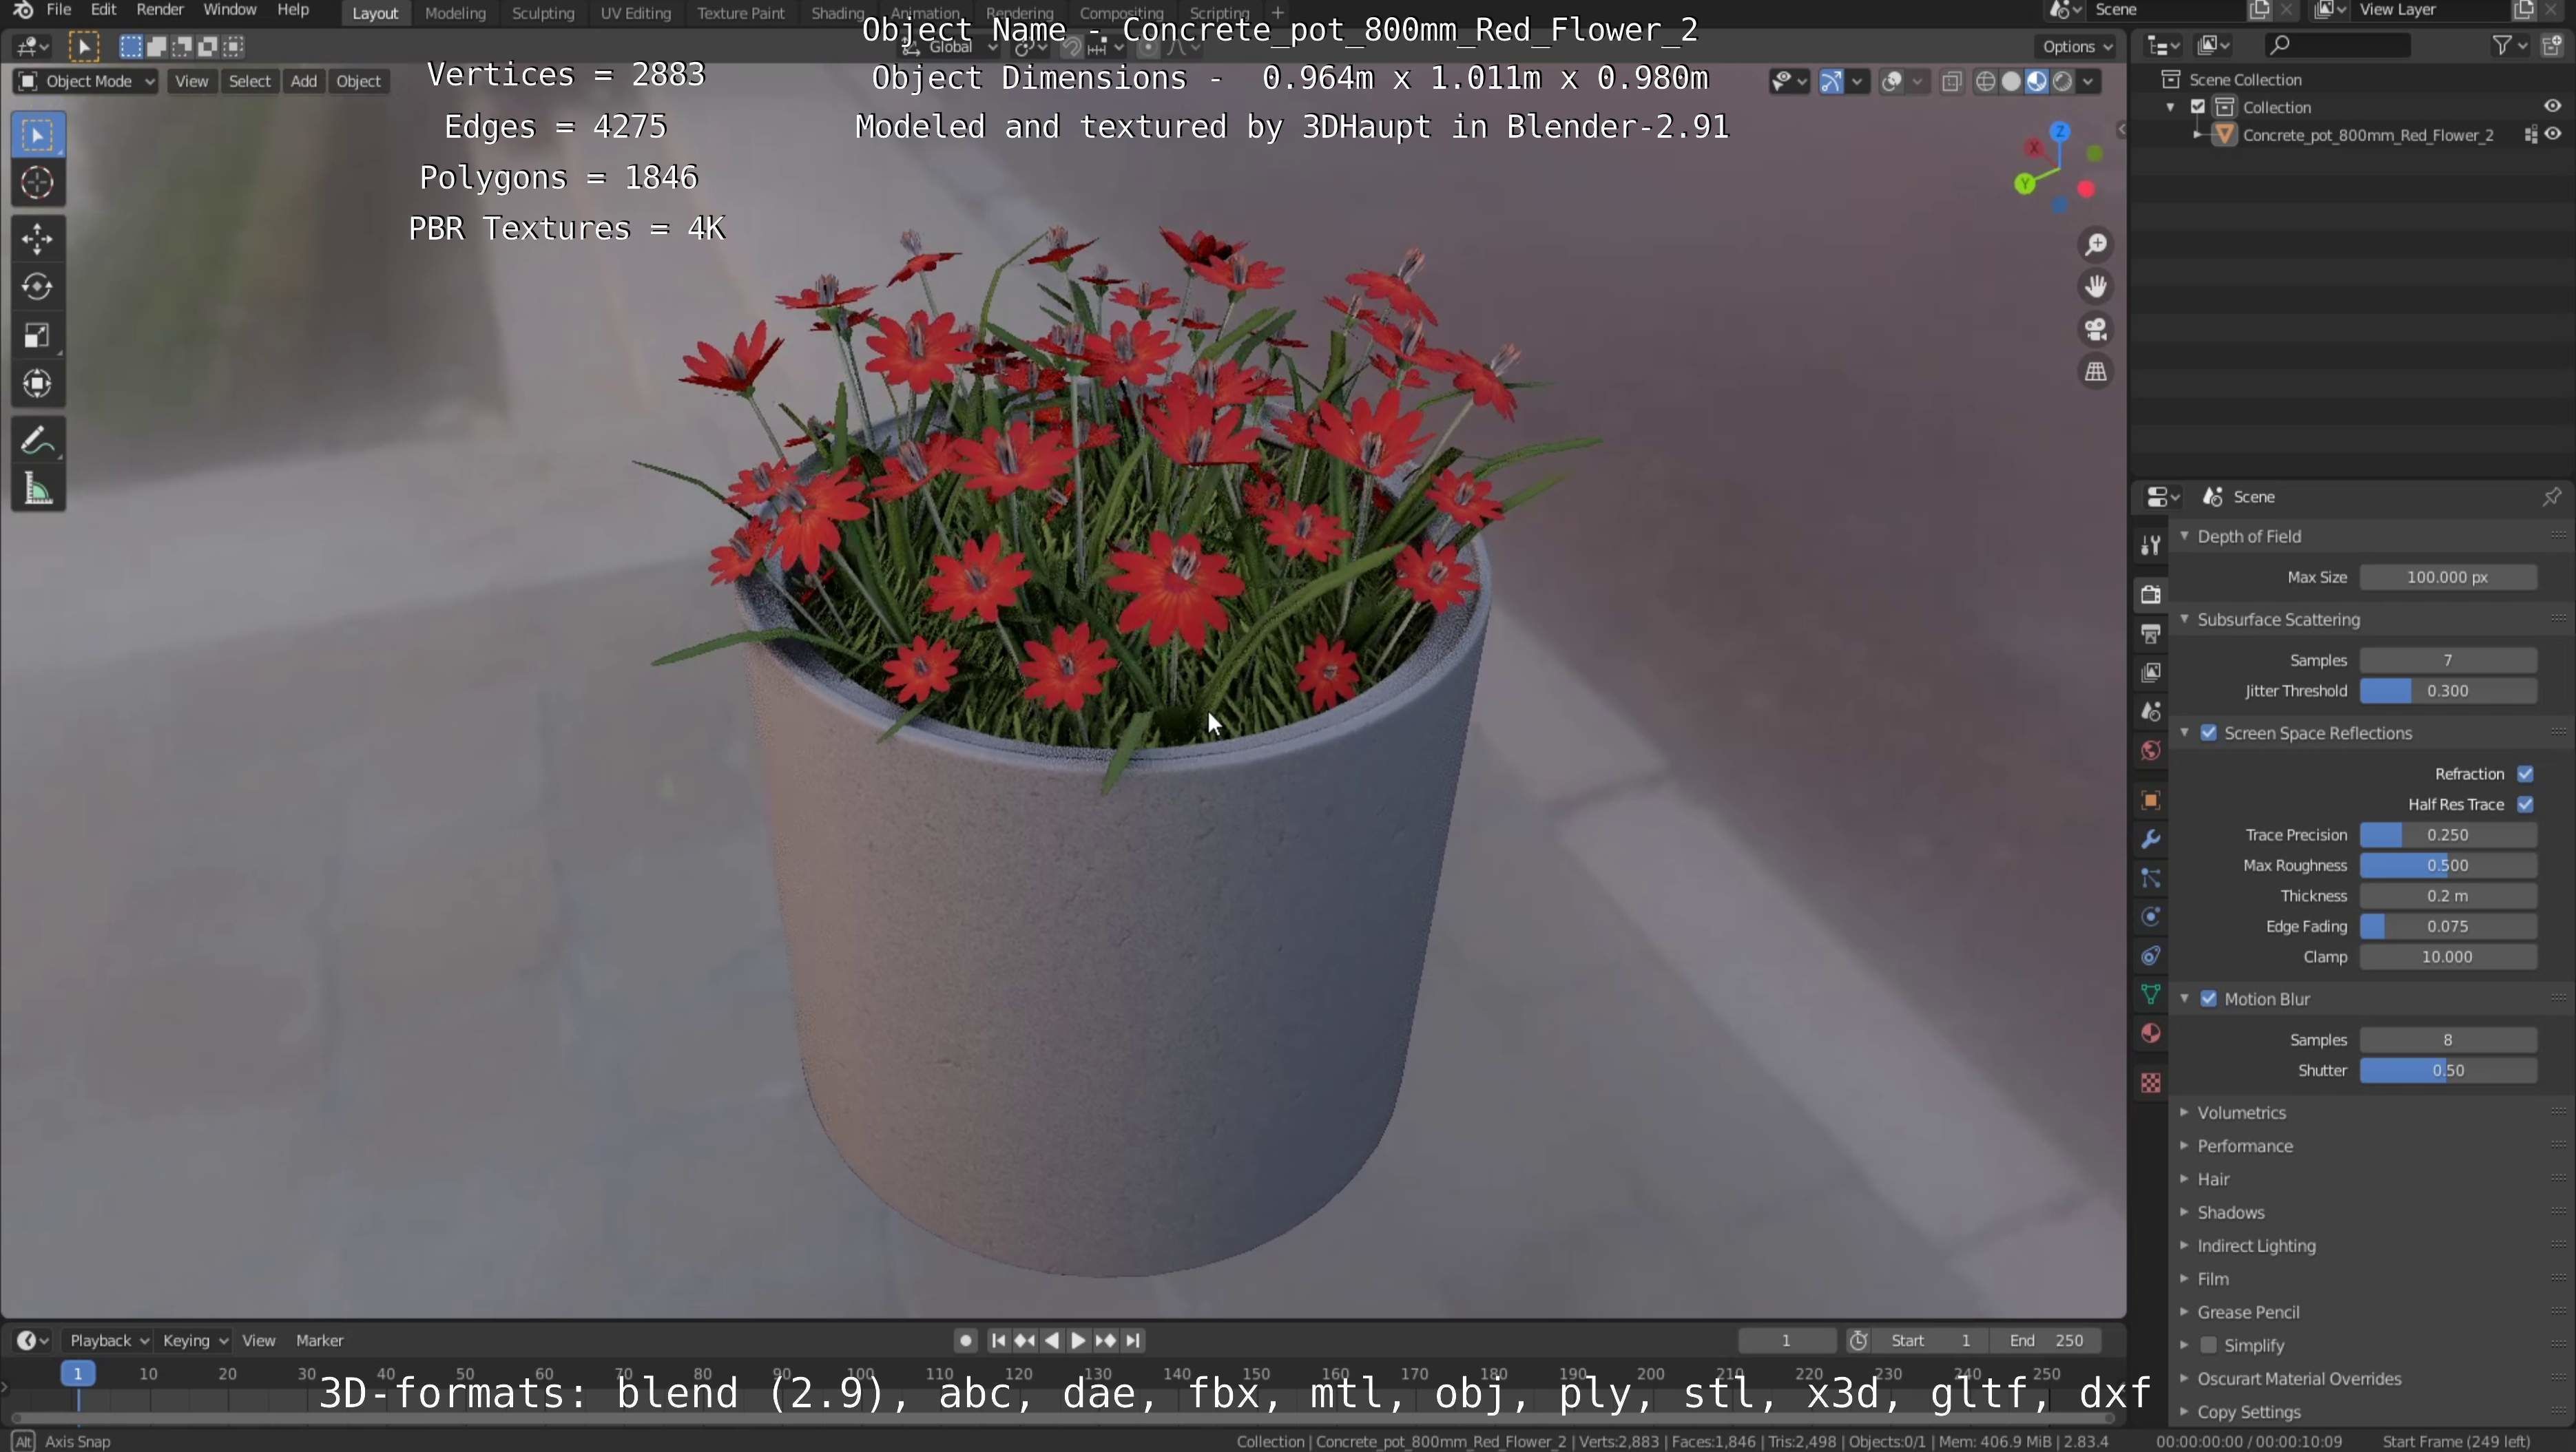Open the Playback dropdown

click(x=108, y=1341)
